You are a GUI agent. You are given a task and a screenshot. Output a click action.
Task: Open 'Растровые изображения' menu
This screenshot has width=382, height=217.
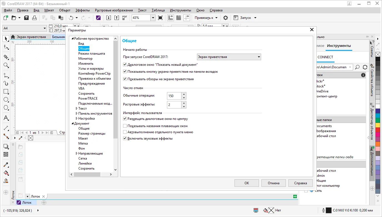point(114,10)
